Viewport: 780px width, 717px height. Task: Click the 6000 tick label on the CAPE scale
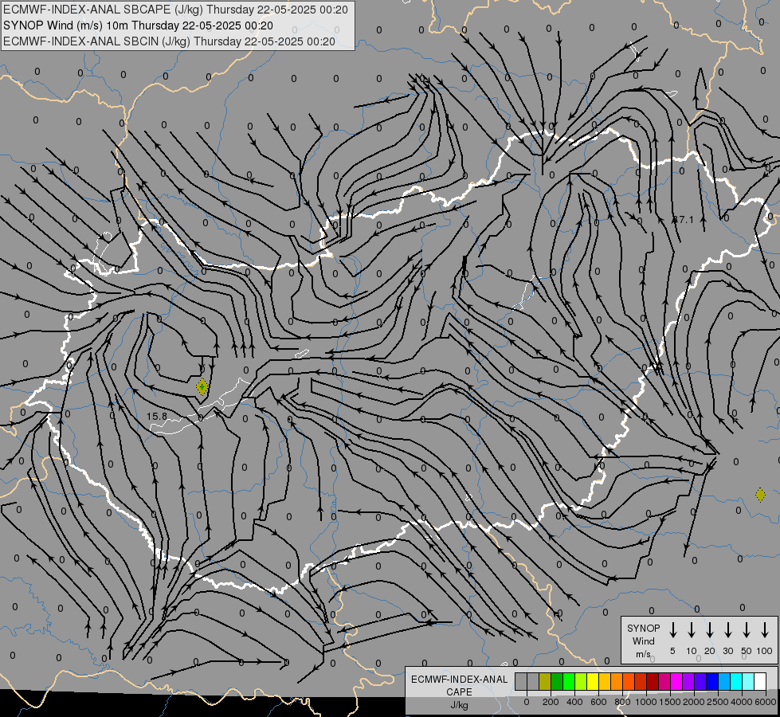[766, 702]
